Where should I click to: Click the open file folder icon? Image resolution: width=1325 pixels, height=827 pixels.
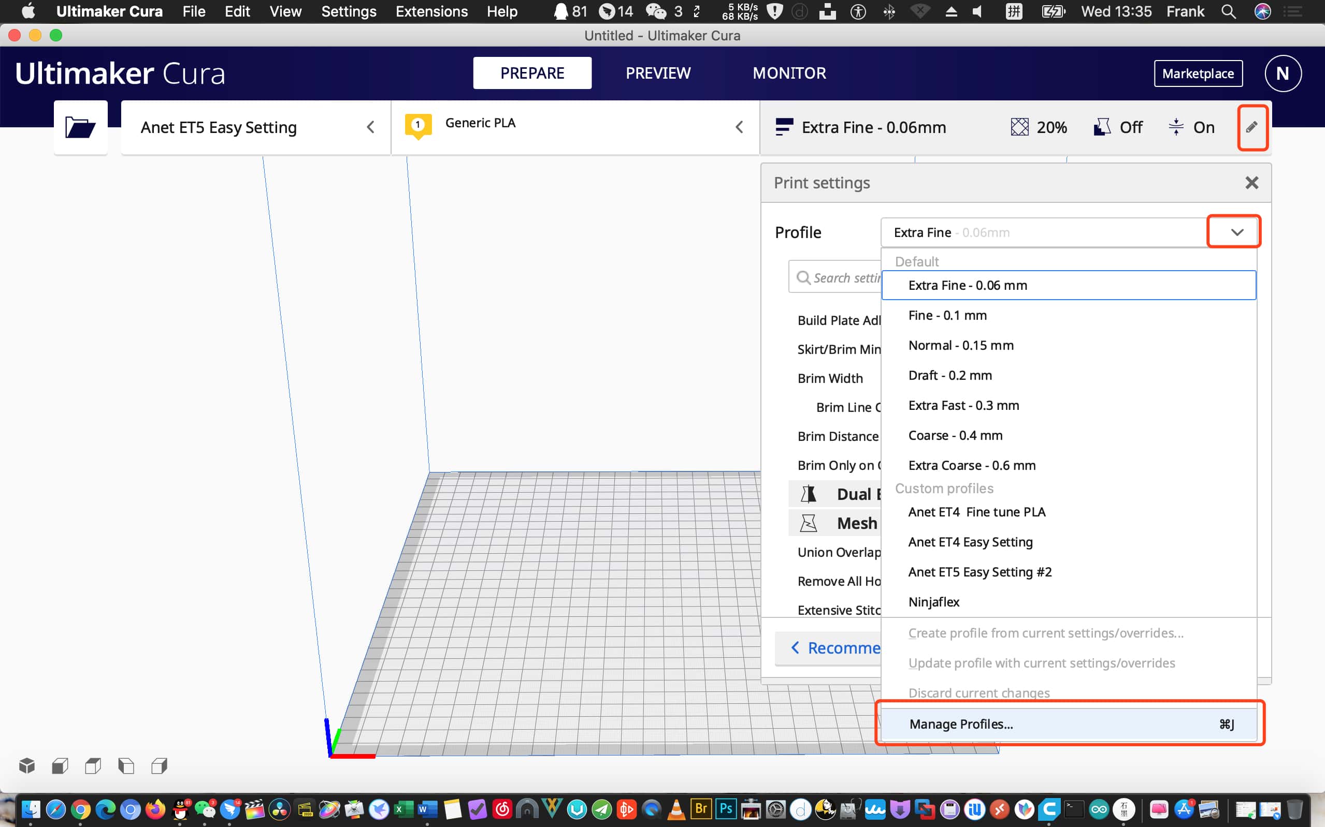point(80,127)
